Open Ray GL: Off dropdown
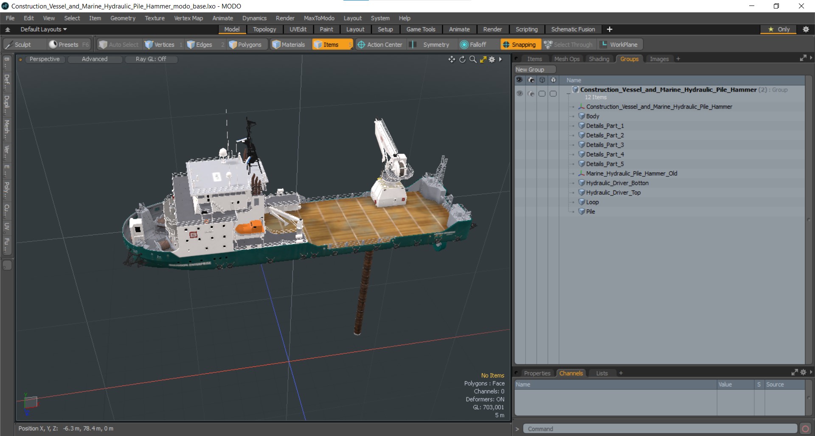Screen dimensions: 815x436 [151, 59]
